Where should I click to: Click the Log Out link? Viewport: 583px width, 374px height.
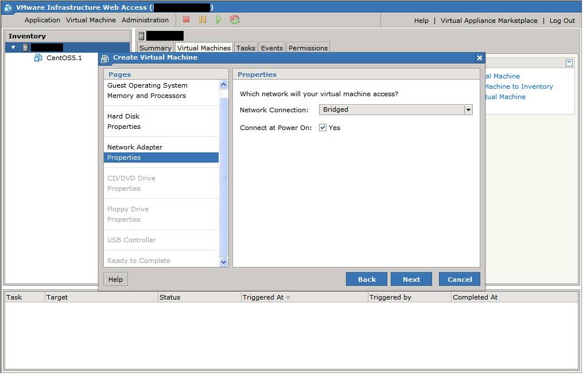coord(562,21)
